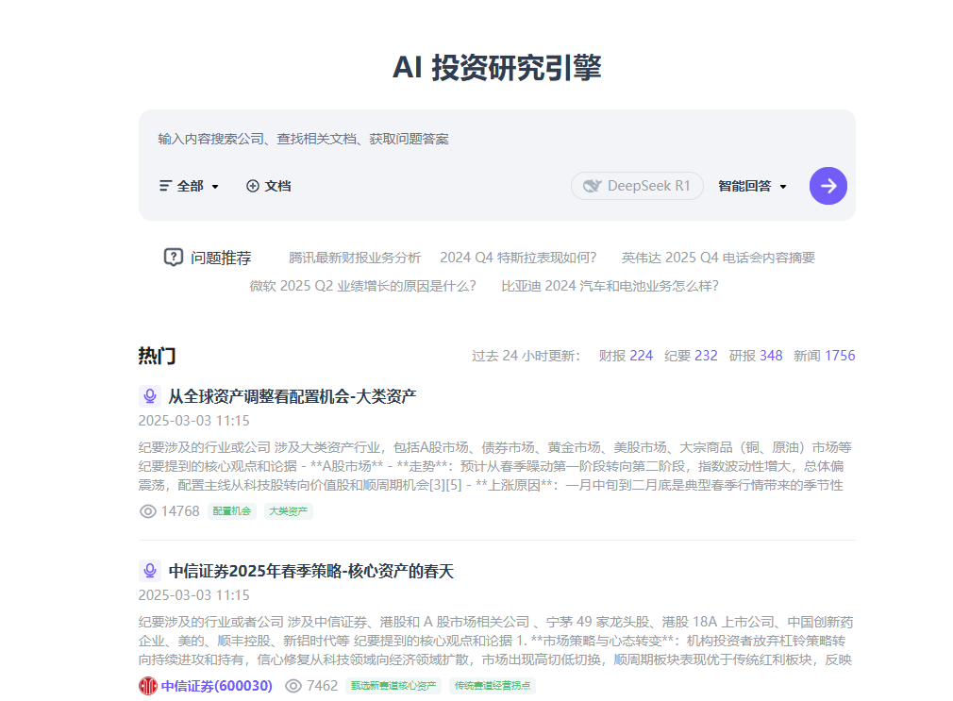
Task: Click the view count 7462
Action: 322,686
